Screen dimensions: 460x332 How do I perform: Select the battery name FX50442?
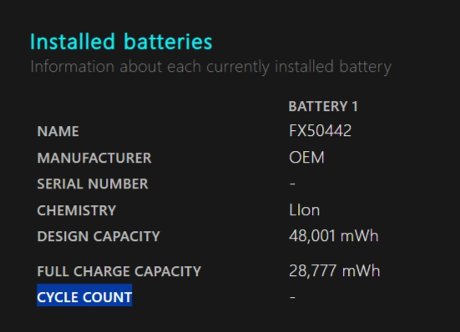pyautogui.click(x=320, y=131)
